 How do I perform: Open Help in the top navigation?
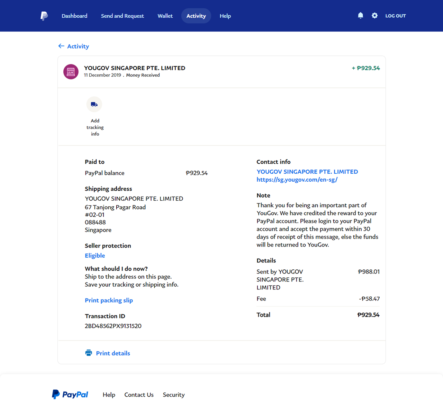(x=225, y=16)
